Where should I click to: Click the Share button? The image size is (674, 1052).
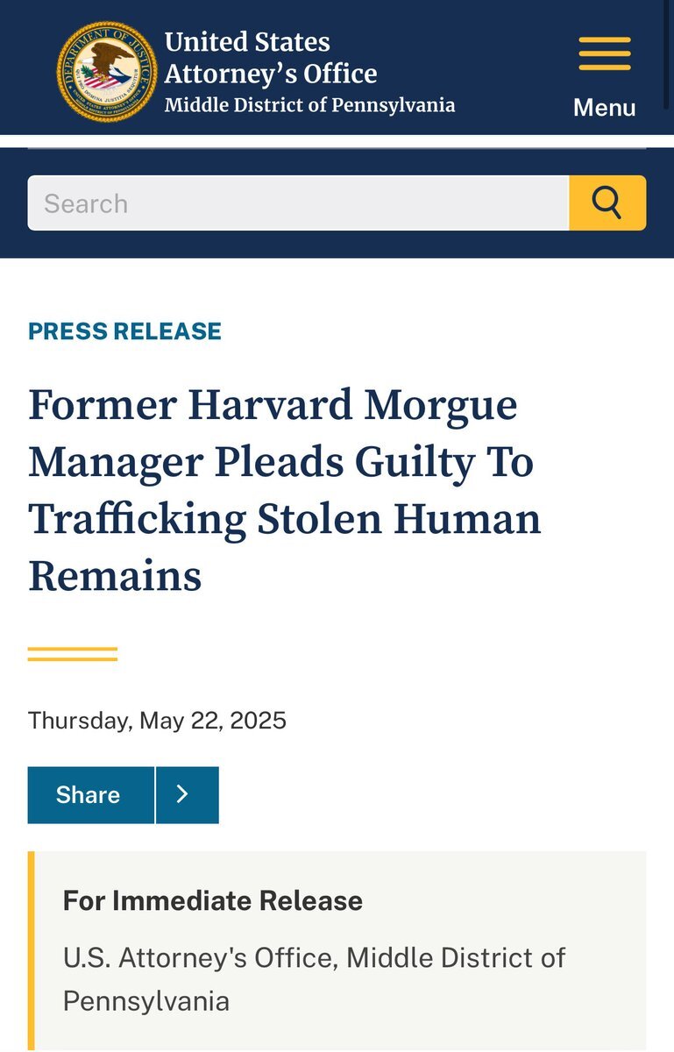point(90,795)
